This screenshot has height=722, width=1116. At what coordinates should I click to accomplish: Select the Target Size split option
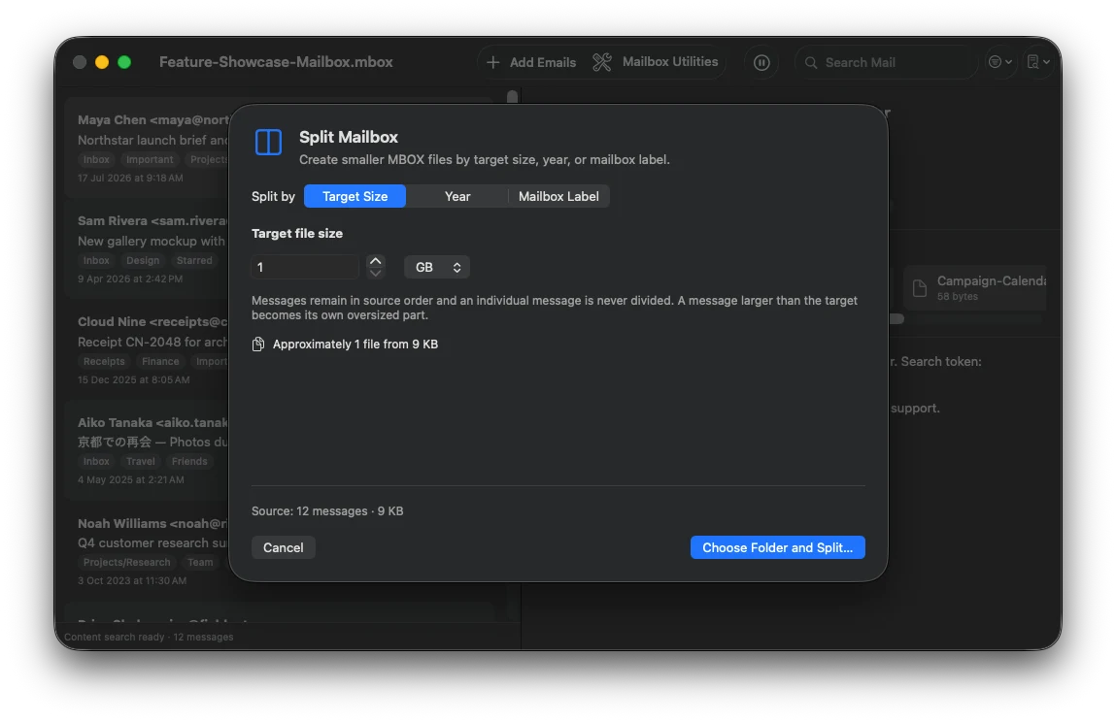point(355,196)
